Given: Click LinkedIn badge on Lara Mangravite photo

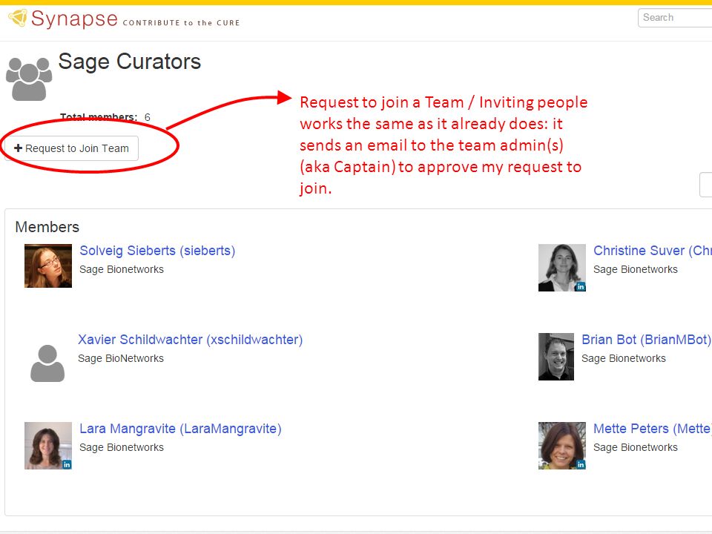Looking at the screenshot, I should [67, 464].
